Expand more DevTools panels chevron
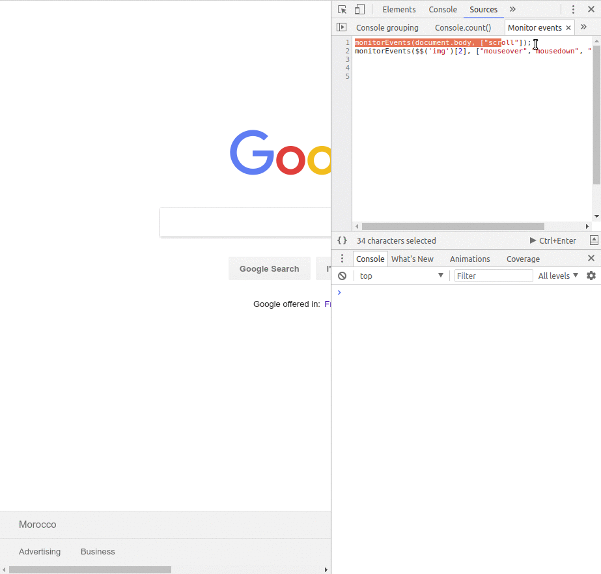The width and height of the screenshot is (601, 574). (x=512, y=10)
